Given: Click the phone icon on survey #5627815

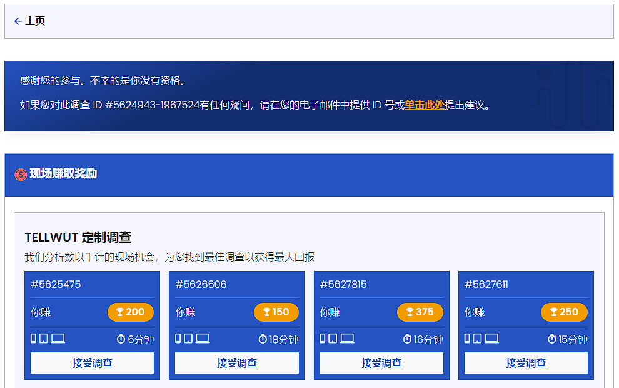Looking at the screenshot, I should [x=323, y=338].
